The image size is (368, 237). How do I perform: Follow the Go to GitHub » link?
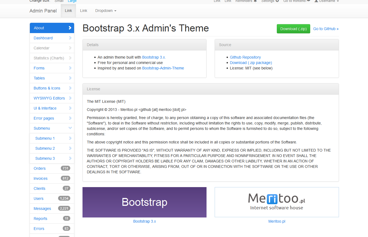tap(326, 29)
